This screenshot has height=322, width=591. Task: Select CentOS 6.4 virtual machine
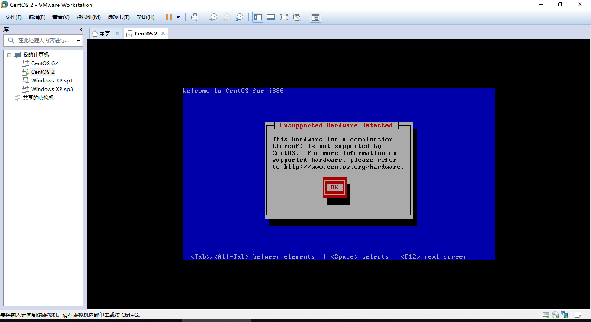pyautogui.click(x=45, y=63)
